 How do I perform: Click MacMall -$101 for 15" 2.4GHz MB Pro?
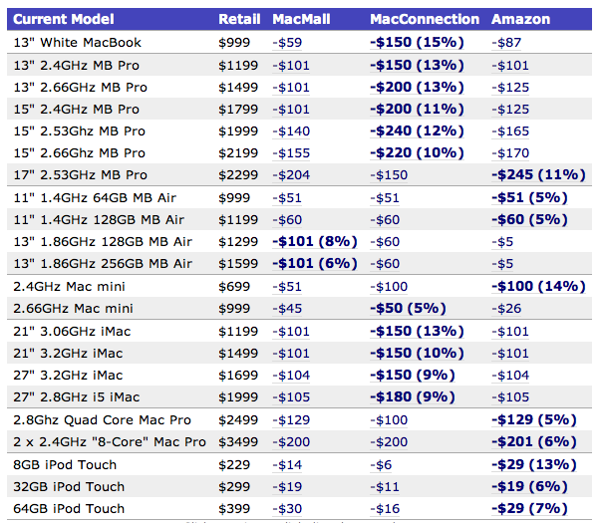click(291, 109)
